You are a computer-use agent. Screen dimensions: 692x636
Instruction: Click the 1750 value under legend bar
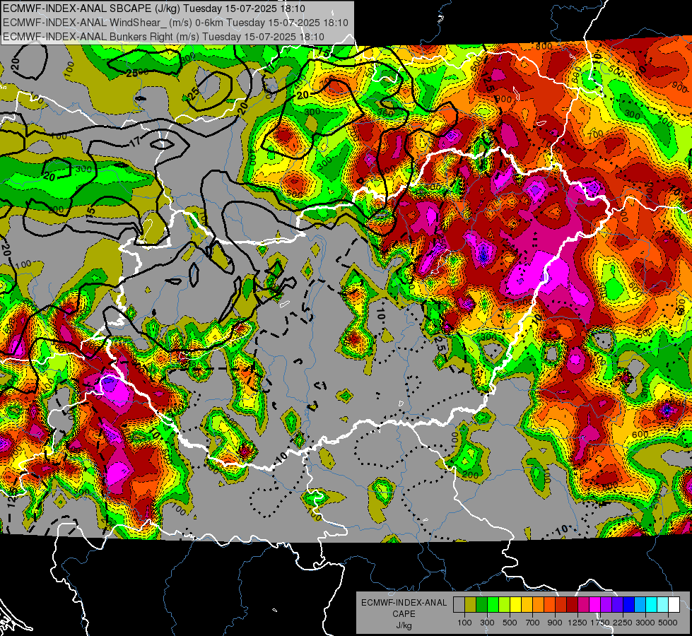600,623
